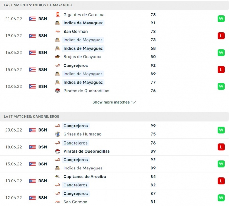Open the Capitanes de Arecibo team link
This screenshot has height=206, width=229.
coord(85,177)
